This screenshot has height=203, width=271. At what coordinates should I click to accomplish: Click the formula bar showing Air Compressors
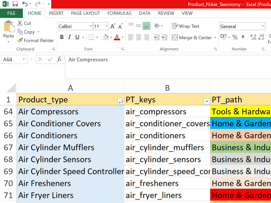tap(168, 67)
